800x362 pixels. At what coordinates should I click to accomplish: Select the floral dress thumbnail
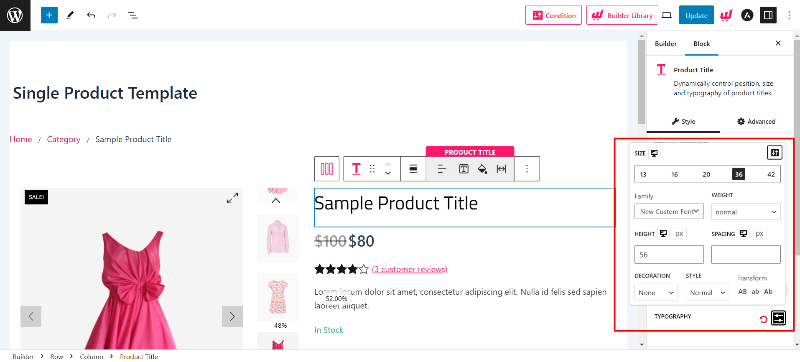click(x=278, y=297)
